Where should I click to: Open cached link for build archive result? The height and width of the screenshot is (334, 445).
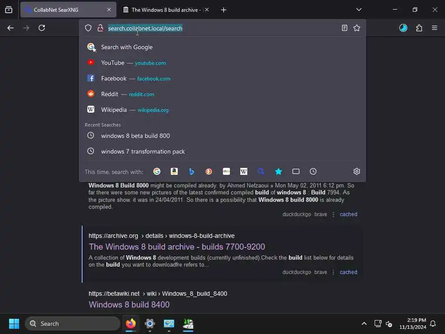click(348, 272)
